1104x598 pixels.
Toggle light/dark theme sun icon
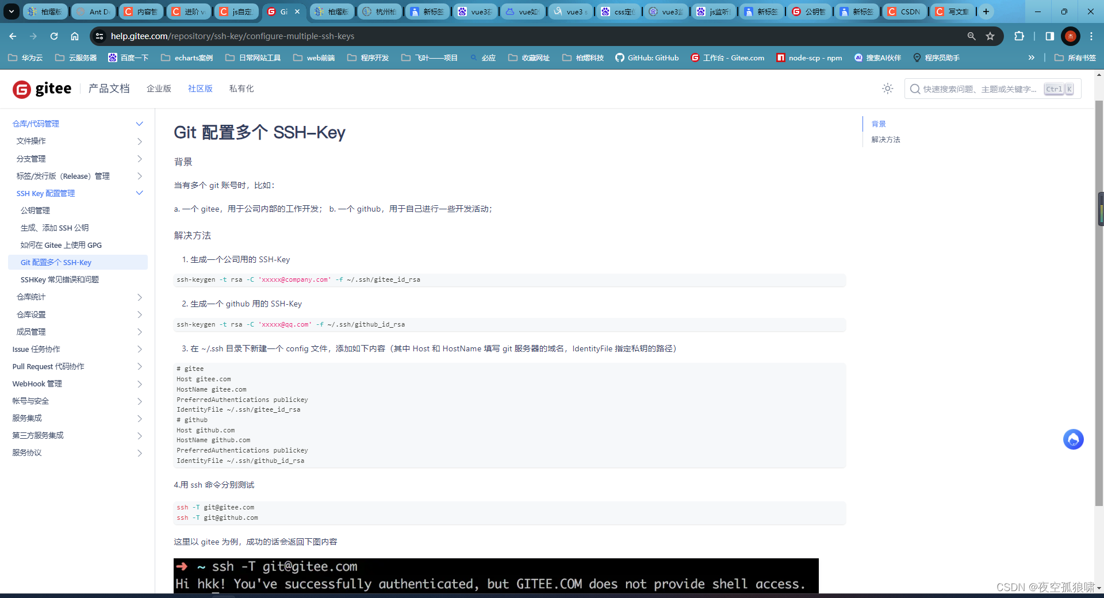pyautogui.click(x=888, y=89)
